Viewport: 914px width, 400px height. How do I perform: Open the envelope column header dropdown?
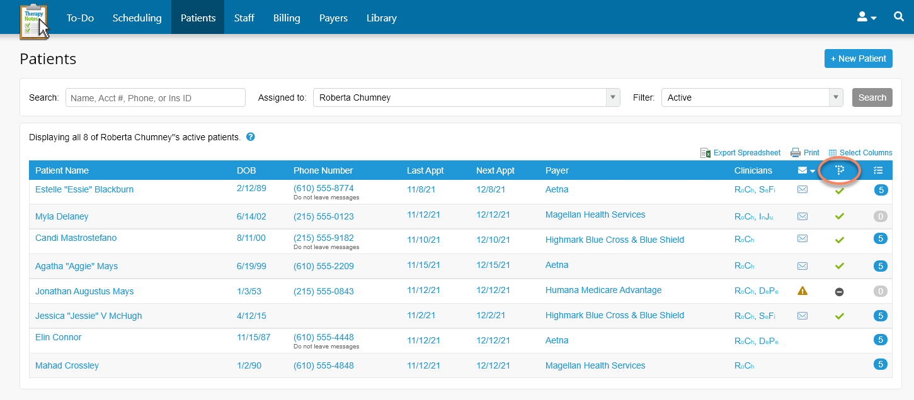[806, 170]
